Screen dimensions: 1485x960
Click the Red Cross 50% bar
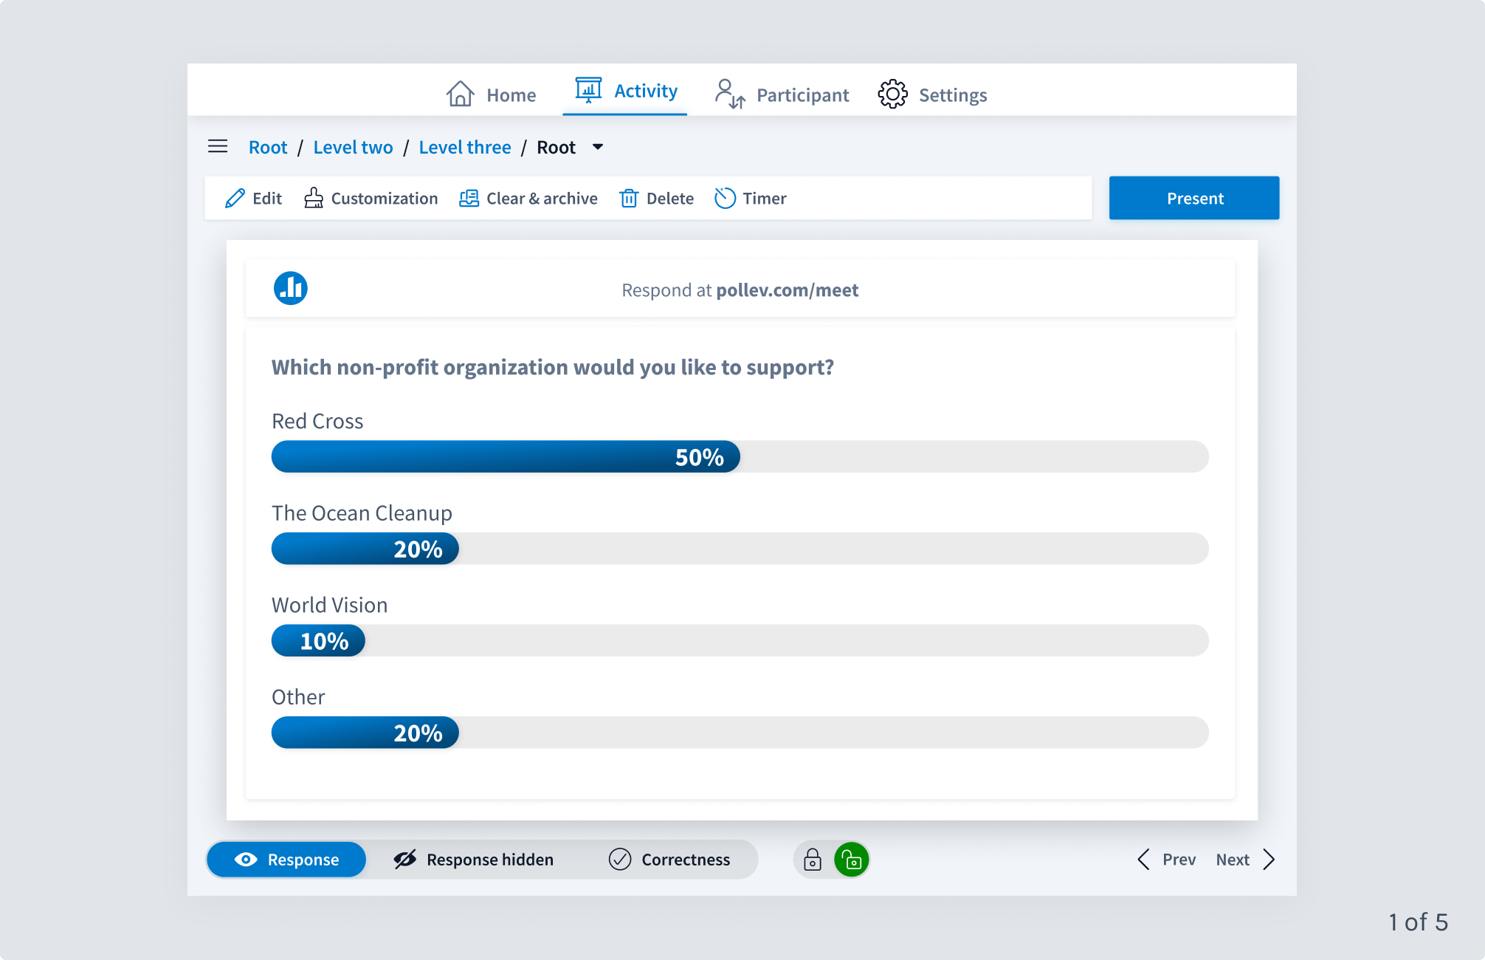[x=506, y=456]
